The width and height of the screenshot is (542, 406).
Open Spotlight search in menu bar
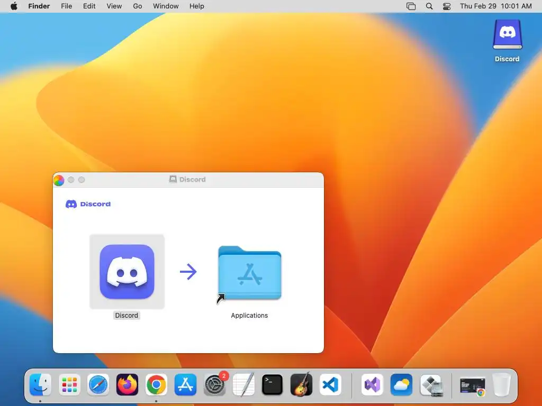(429, 6)
